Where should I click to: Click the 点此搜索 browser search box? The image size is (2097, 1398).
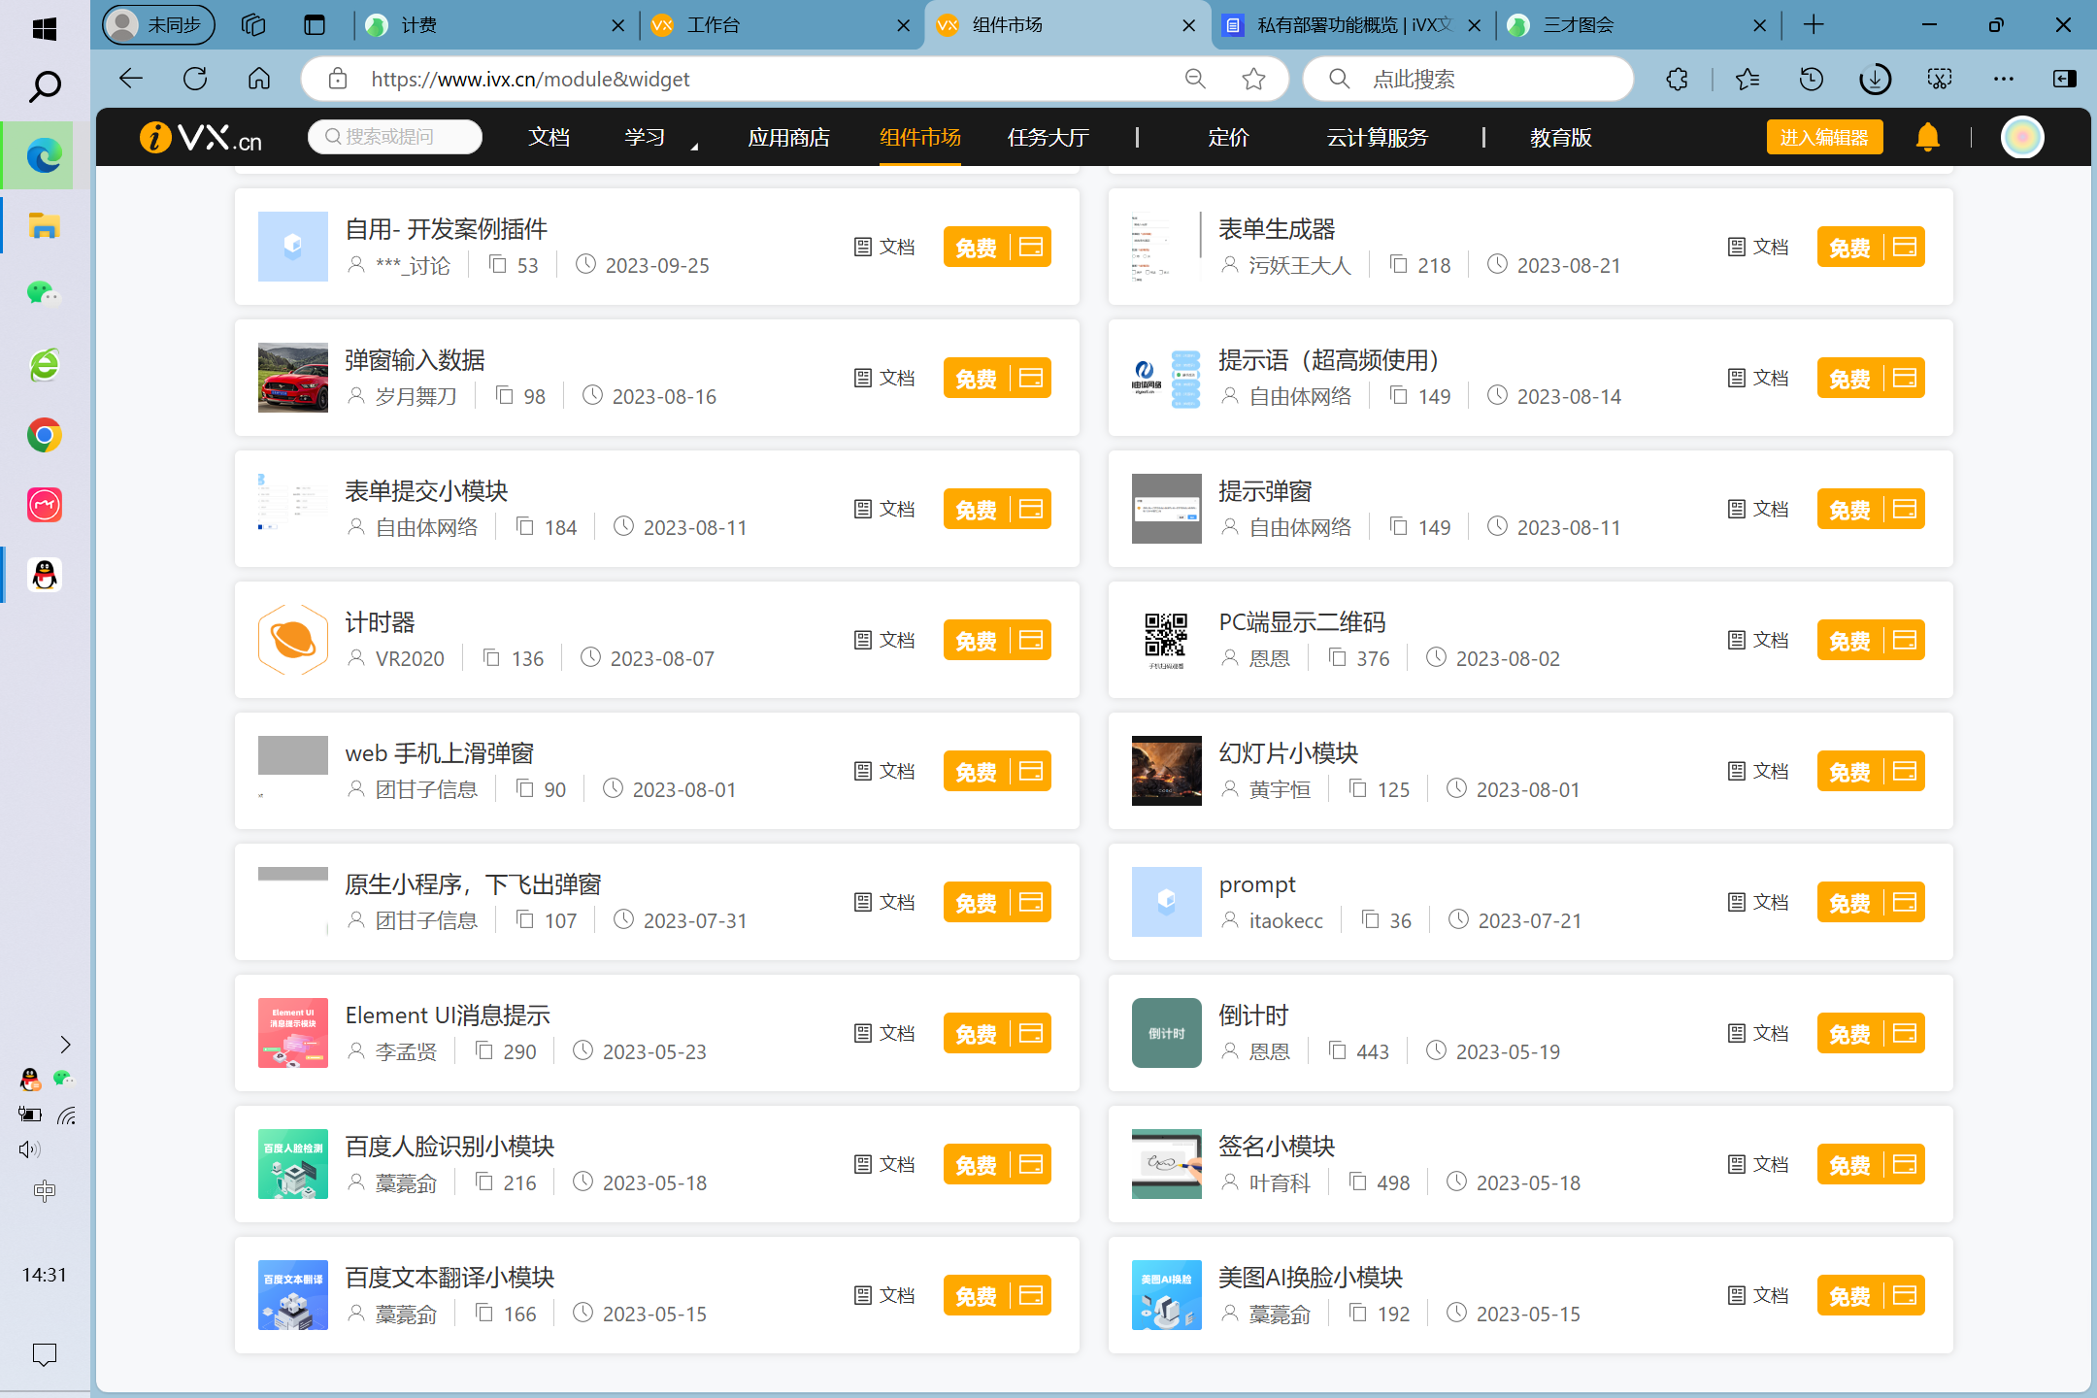[1468, 79]
